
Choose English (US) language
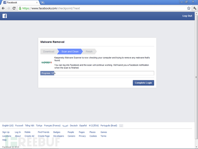pos(8,126)
